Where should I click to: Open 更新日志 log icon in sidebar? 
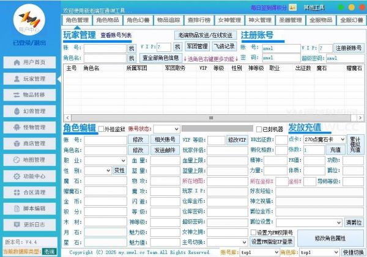tap(17, 225)
